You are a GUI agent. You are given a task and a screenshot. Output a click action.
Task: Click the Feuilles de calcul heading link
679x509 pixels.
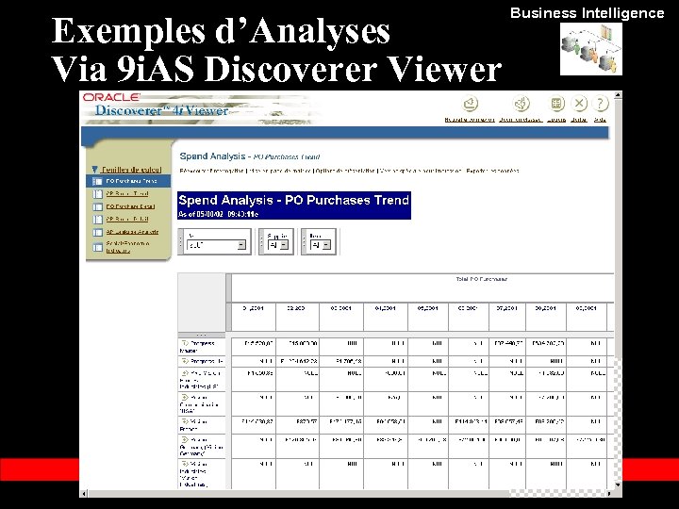click(131, 170)
